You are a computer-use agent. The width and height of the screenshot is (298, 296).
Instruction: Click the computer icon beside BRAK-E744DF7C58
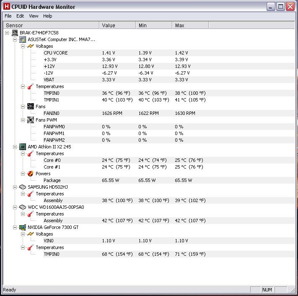15,33
